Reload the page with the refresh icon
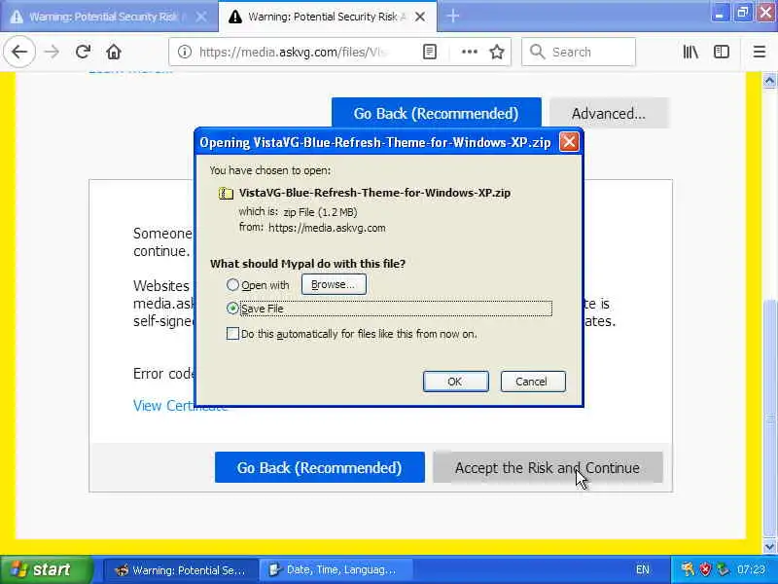 (x=83, y=52)
